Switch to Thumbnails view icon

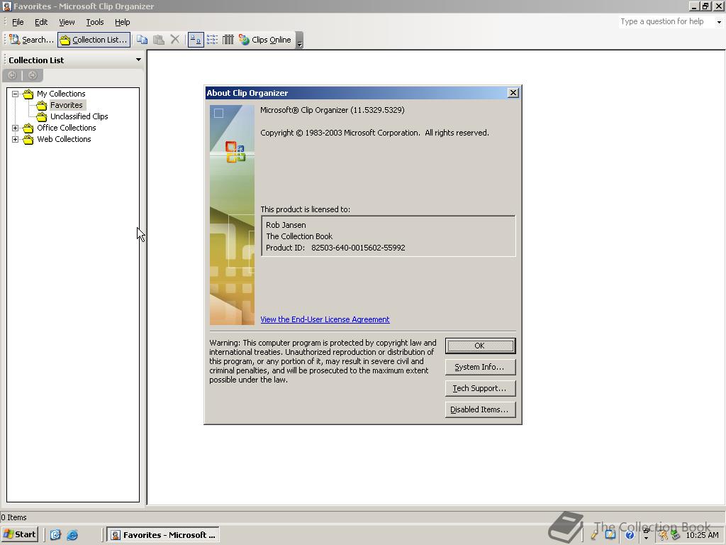point(196,40)
